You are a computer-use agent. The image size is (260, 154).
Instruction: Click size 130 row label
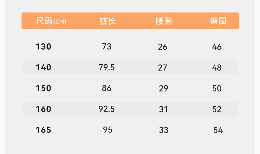43,46
